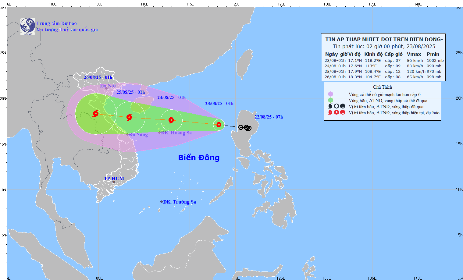Click the red L low-pressure icon in legend

coord(343,112)
